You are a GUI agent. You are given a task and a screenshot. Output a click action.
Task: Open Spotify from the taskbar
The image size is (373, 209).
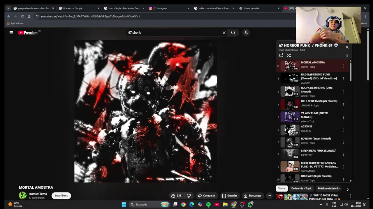tap(208, 204)
